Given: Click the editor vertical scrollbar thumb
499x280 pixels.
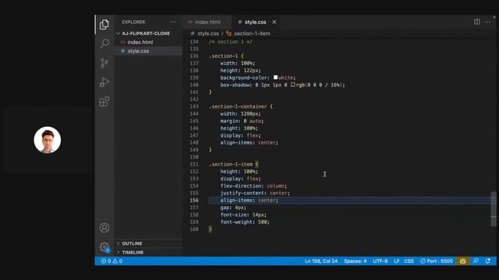Looking at the screenshot, I should pos(494,209).
